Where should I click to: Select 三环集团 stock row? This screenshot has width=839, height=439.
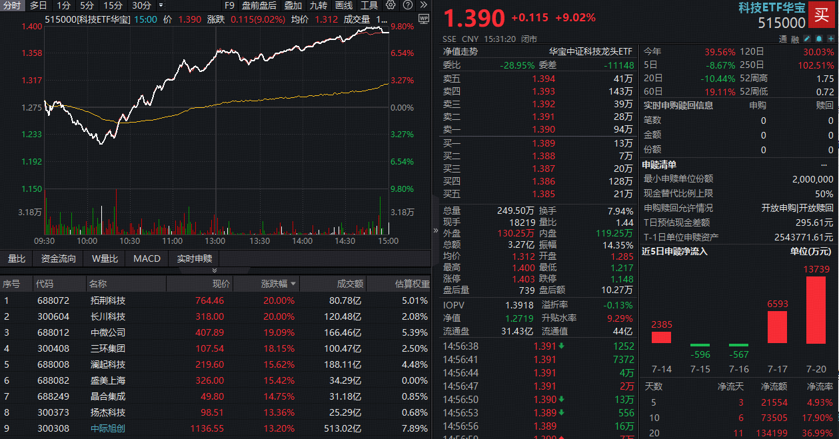click(216, 348)
